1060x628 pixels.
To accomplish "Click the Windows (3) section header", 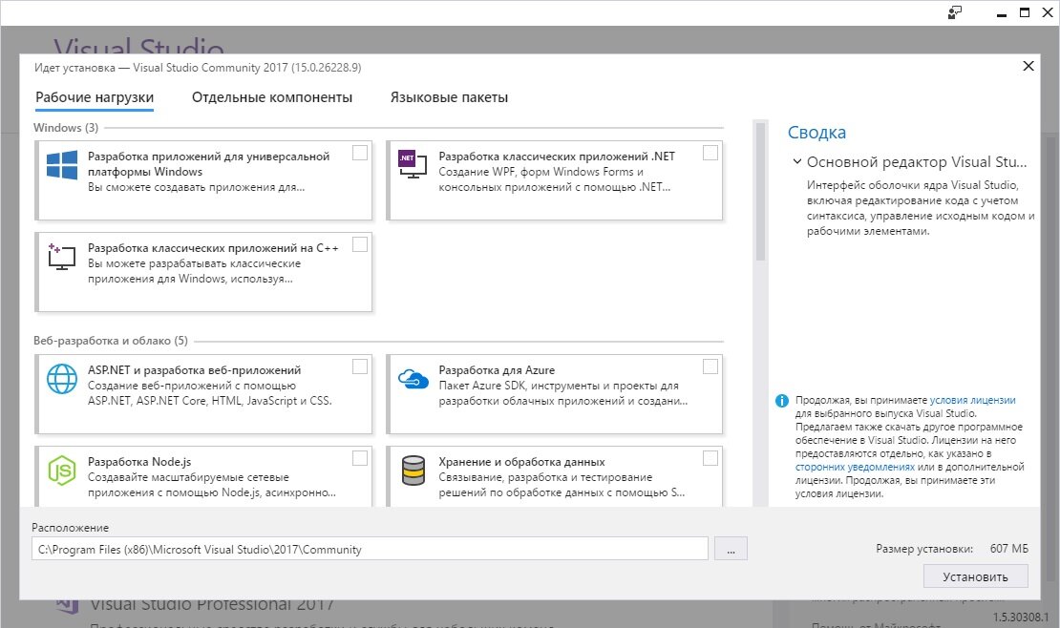I will tap(66, 128).
